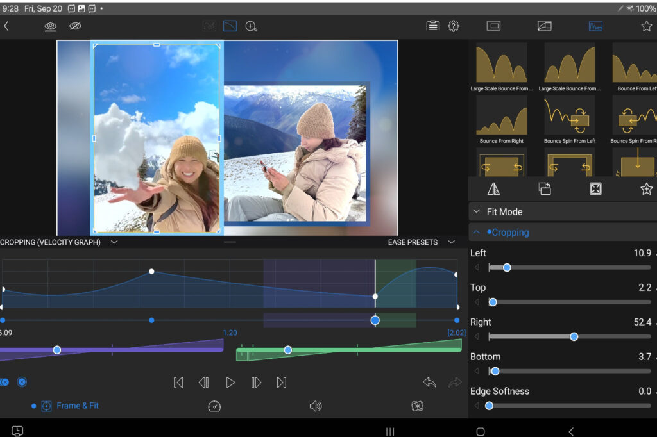This screenshot has width=657, height=437.
Task: Click the screen-capture icon at bottom-left
Action: [17, 431]
